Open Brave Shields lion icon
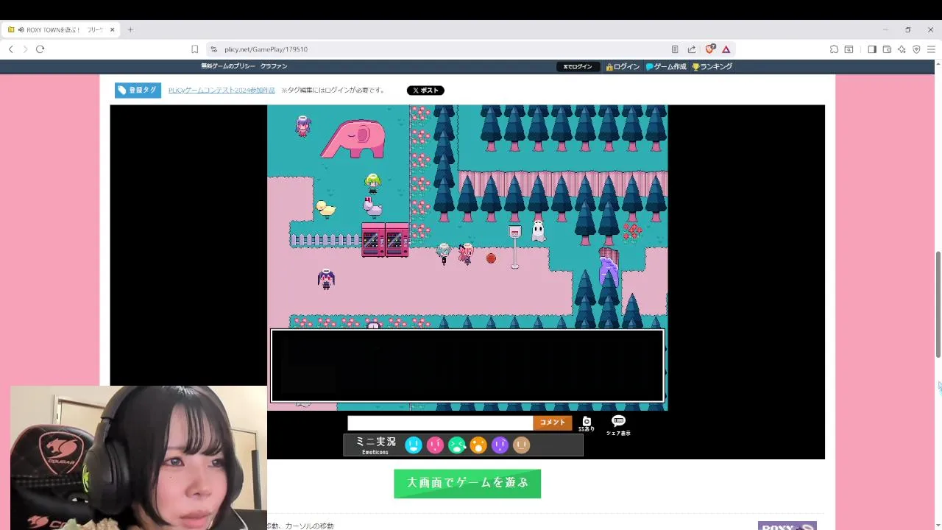The height and width of the screenshot is (530, 942). 709,49
